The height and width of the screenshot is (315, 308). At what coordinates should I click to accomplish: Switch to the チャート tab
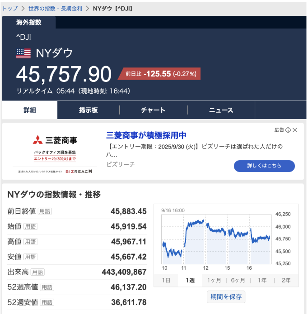pyautogui.click(x=153, y=110)
